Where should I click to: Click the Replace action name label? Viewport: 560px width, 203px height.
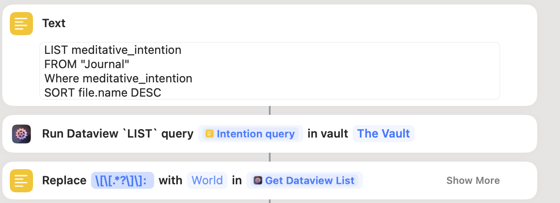64,180
